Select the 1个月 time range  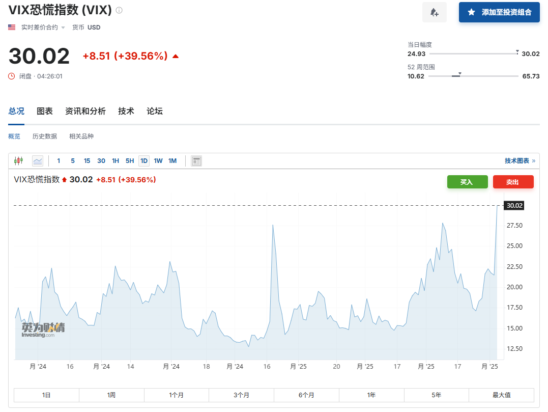tap(177, 395)
